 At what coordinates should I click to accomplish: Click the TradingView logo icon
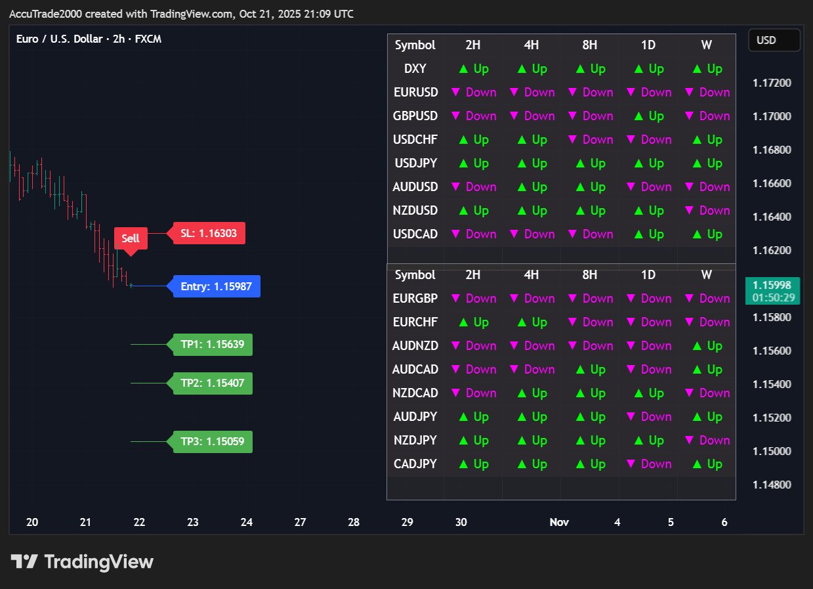click(x=24, y=561)
